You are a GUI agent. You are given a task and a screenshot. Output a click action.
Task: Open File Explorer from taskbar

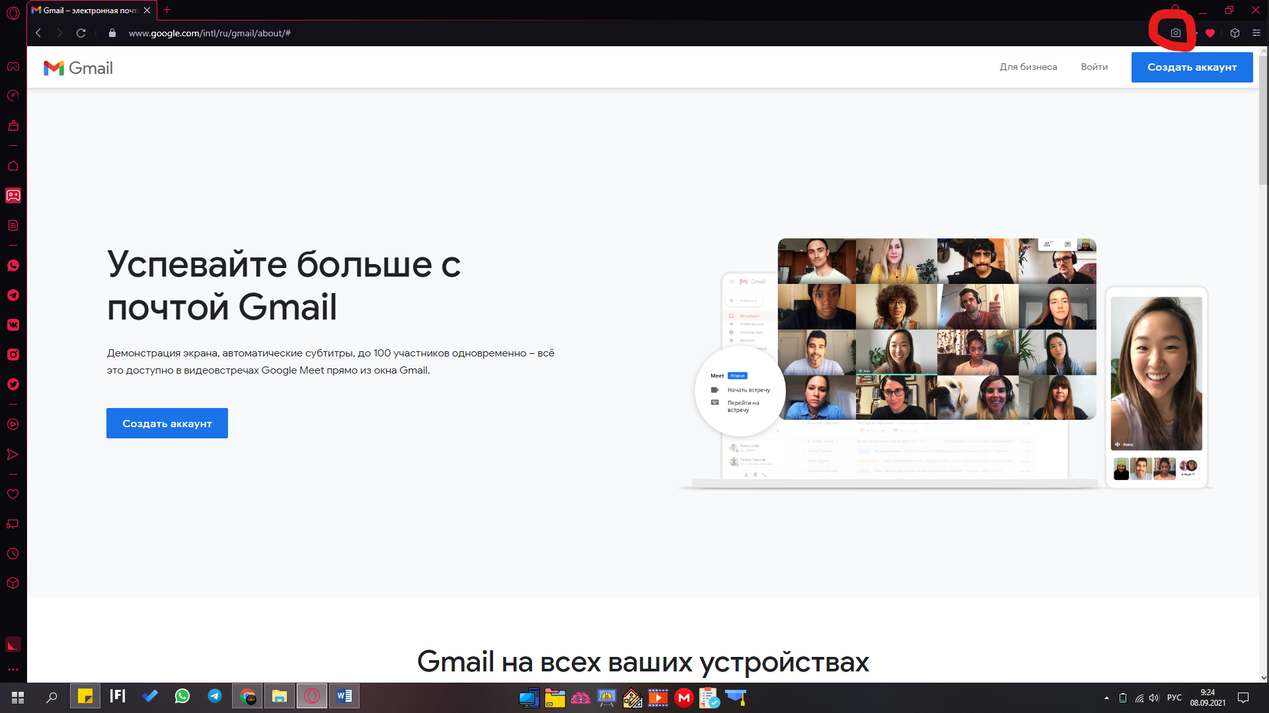click(x=280, y=696)
